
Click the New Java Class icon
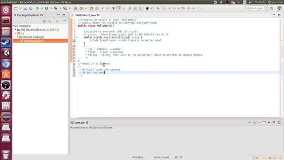[x=81, y=8]
